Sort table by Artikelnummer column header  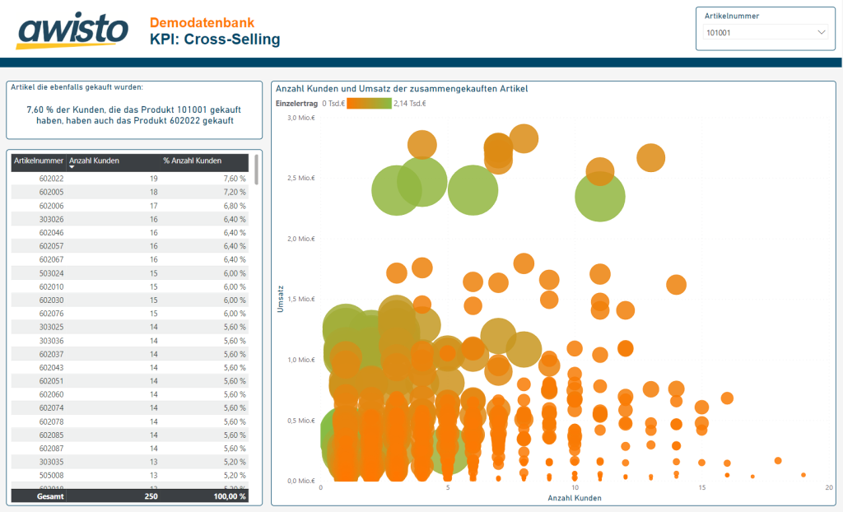tap(38, 161)
